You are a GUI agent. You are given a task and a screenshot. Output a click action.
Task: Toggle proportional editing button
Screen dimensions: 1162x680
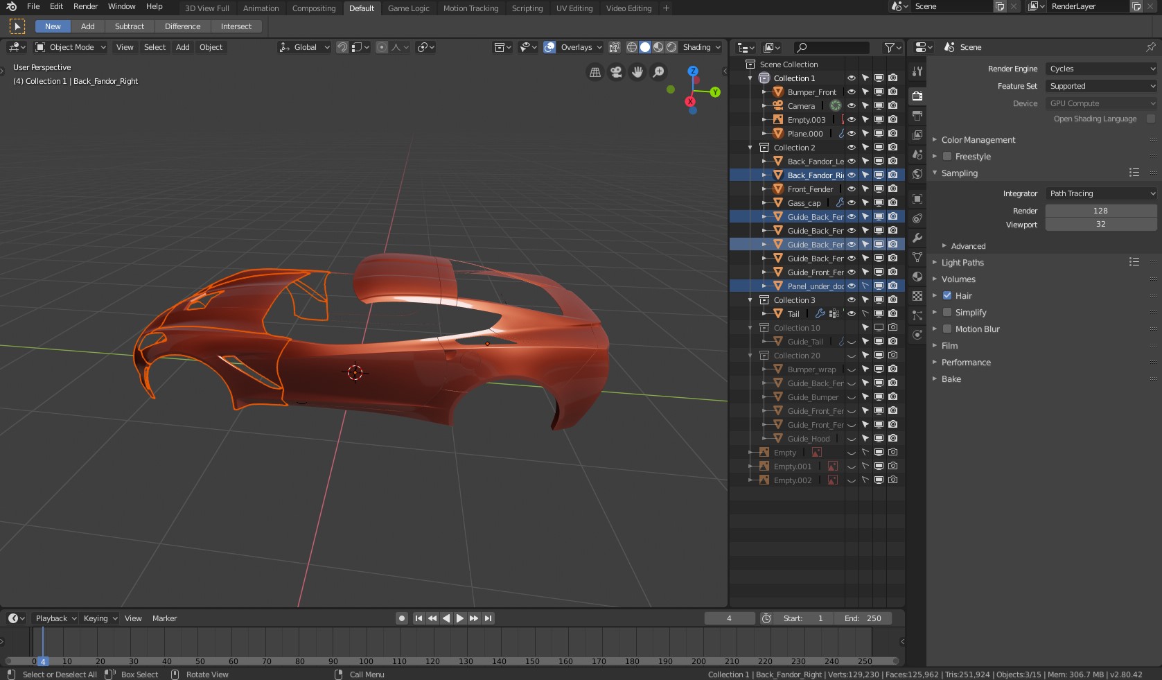(x=382, y=47)
